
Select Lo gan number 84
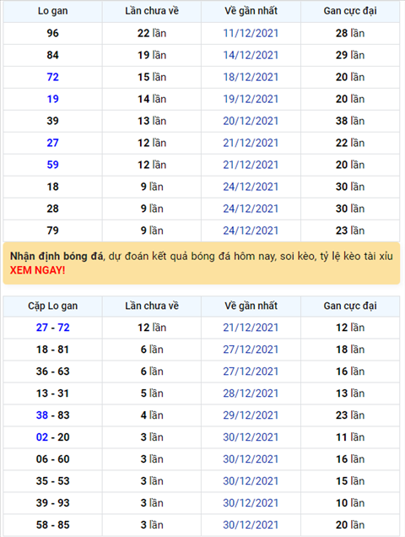[x=52, y=55]
